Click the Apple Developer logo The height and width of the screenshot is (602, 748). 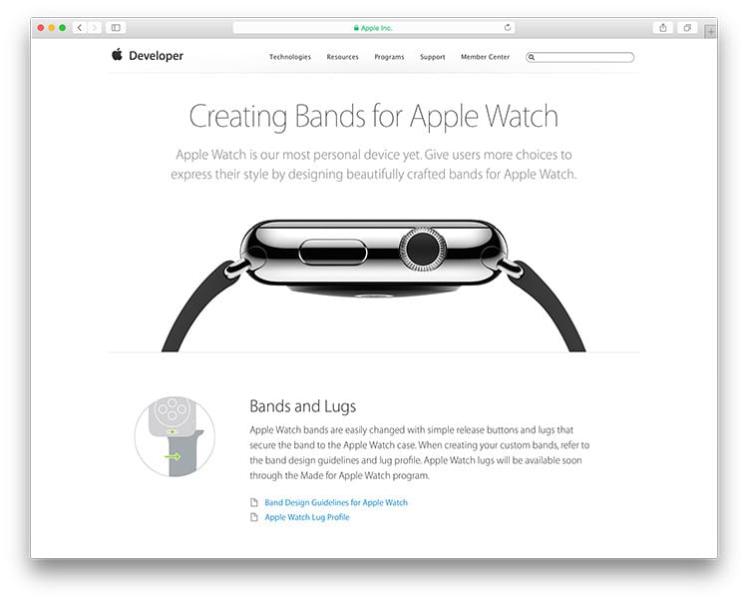[x=148, y=55]
